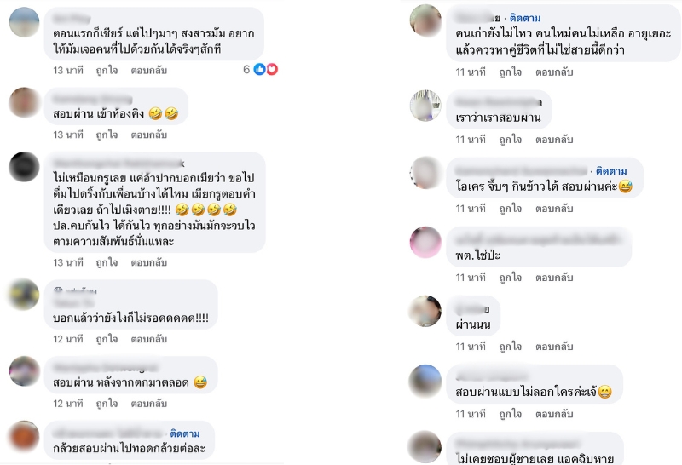Click the top fan badge icon above บอกแล้วว่า comment
The height and width of the screenshot is (465, 682).
[x=58, y=290]
